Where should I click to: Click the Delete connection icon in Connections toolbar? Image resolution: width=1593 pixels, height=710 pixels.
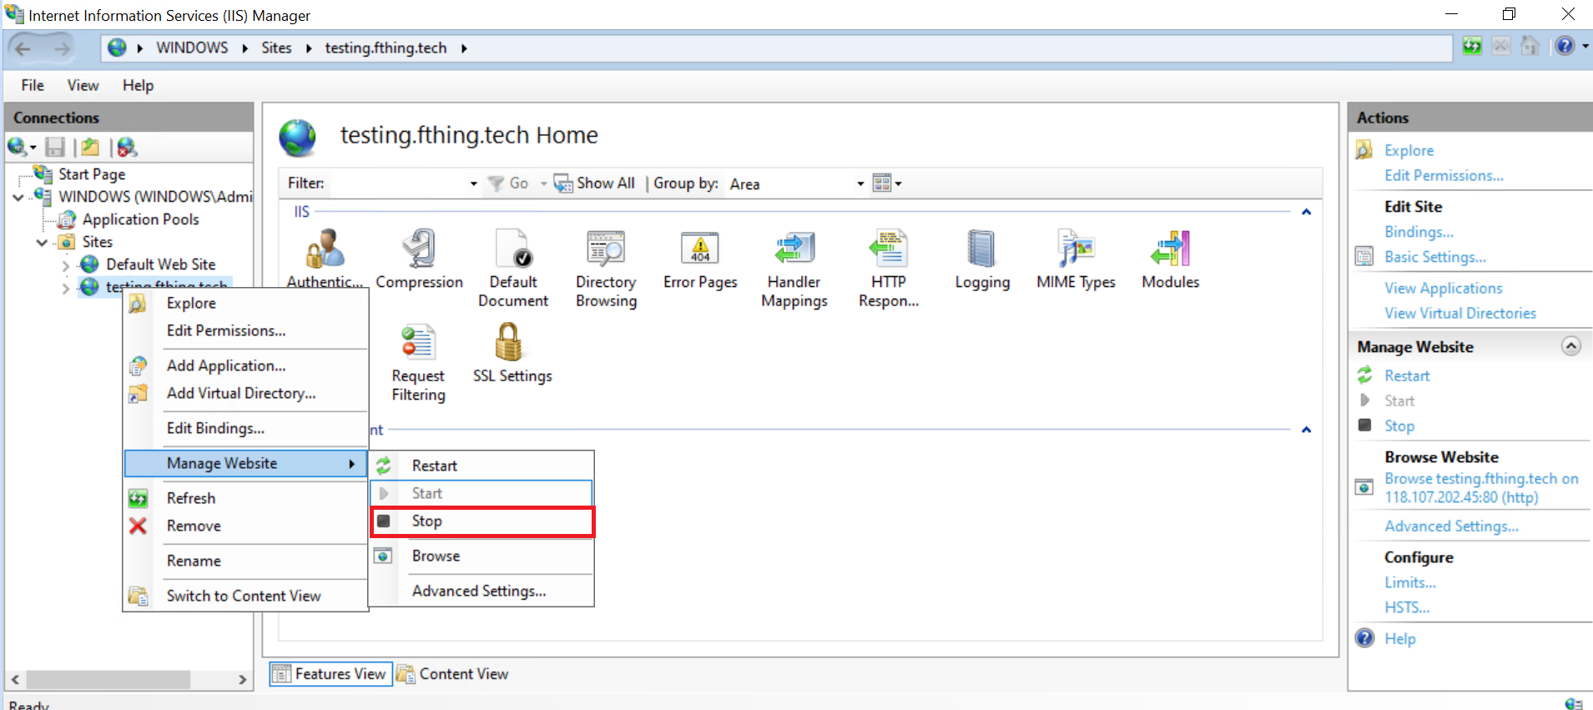tap(126, 148)
